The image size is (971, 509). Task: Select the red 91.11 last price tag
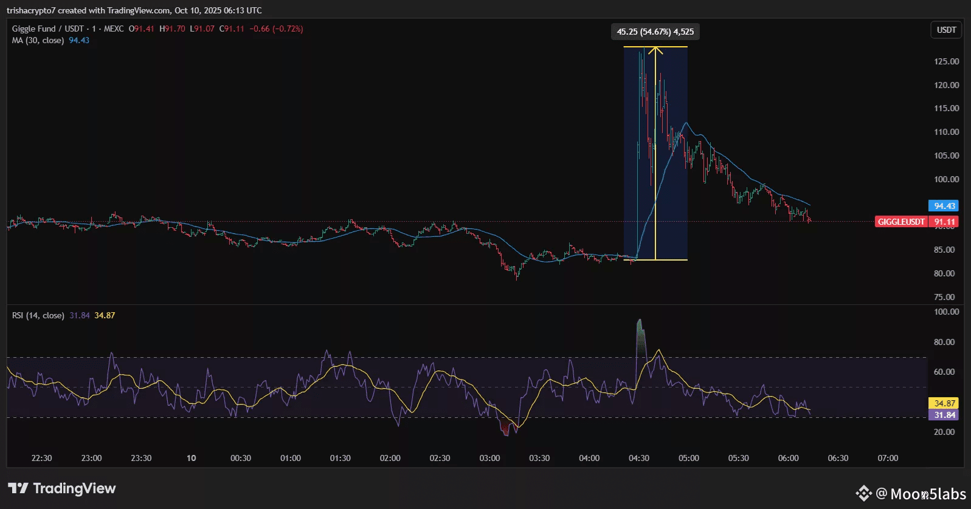(944, 222)
